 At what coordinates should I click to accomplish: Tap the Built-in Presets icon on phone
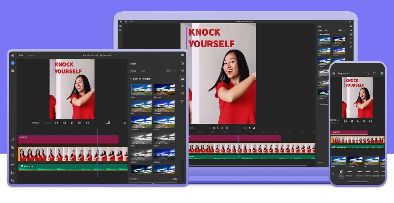[342, 172]
